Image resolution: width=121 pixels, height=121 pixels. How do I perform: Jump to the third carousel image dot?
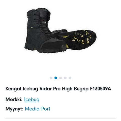pyautogui.click(x=60, y=78)
